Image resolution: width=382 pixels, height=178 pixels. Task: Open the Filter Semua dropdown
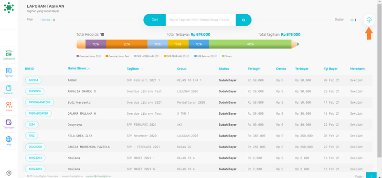(47, 20)
